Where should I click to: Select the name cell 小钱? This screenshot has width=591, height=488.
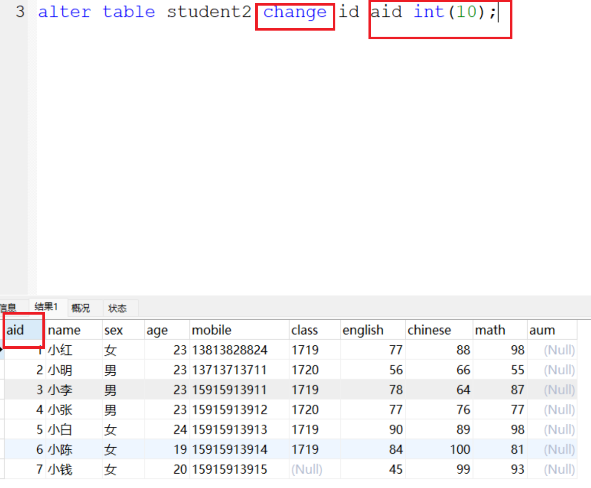[x=74, y=470]
